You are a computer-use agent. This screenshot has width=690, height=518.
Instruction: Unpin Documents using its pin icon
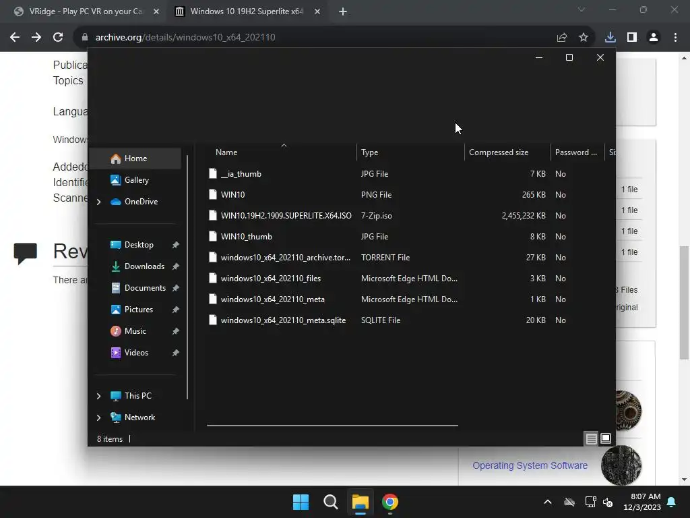[x=176, y=288]
